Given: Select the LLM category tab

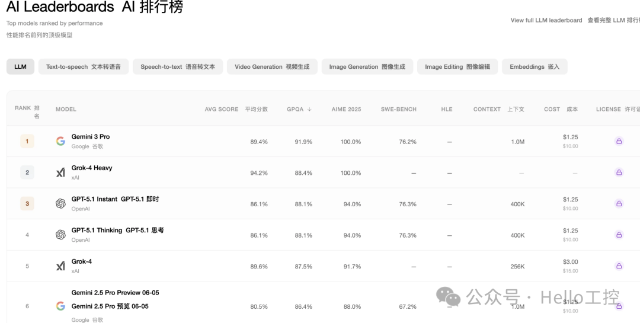Looking at the screenshot, I should (20, 66).
